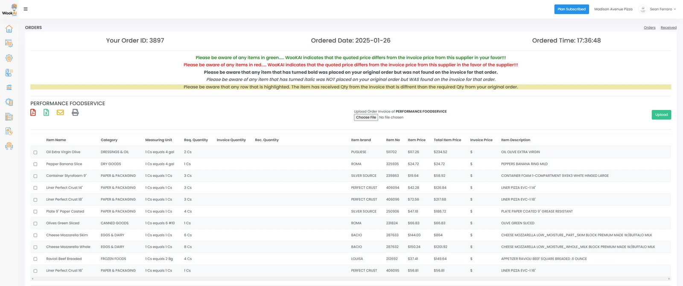Click the "1 Cs equals 6 #10" measuring unit cell
This screenshot has width=683, height=286.
coord(160,223)
